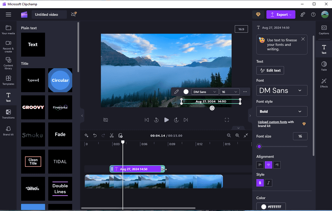Click the Edit text button
Viewport: 332px width, 211px height.
[270, 70]
